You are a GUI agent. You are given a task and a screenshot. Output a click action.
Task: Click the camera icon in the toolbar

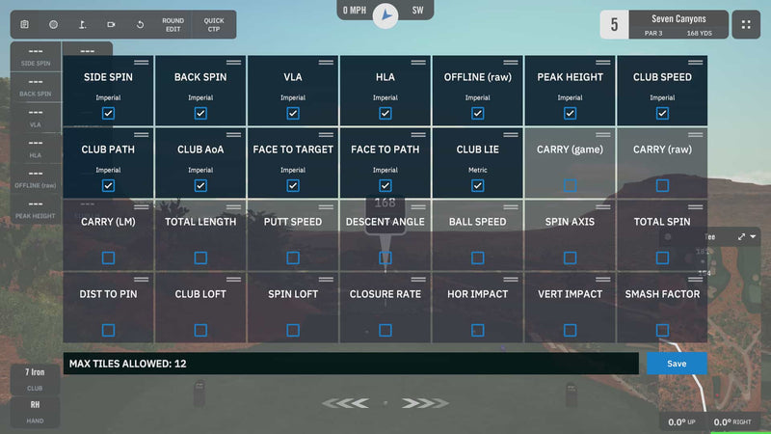point(111,25)
